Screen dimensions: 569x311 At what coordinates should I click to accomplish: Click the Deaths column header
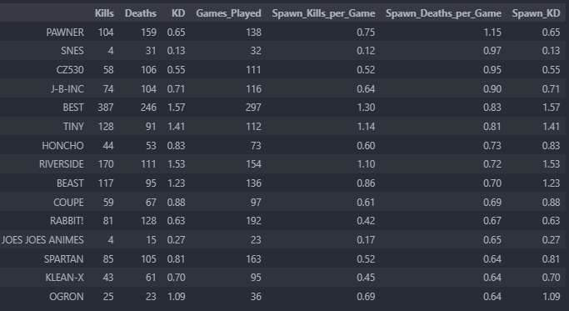point(141,13)
